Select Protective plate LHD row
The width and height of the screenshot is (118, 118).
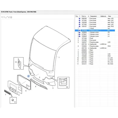[x=95, y=42]
